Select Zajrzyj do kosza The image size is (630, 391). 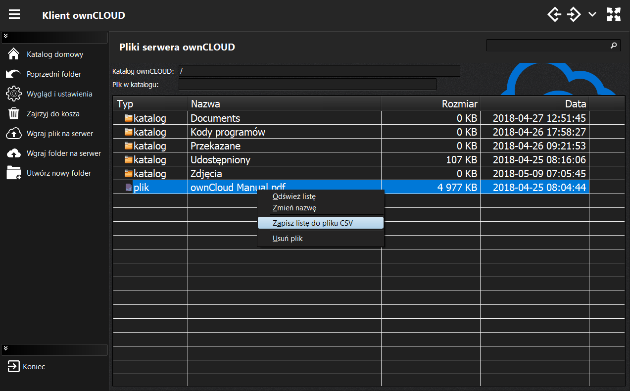(x=53, y=114)
